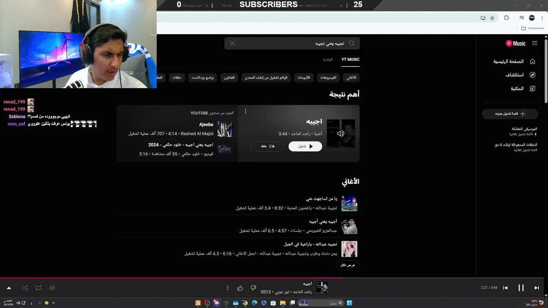This screenshot has height=308, width=548.
Task: Open more options menu in player bar
Action: (227, 288)
